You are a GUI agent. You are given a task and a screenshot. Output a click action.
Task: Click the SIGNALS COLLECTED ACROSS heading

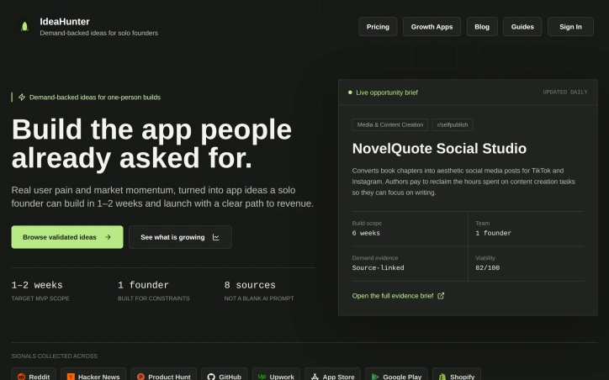[55, 356]
